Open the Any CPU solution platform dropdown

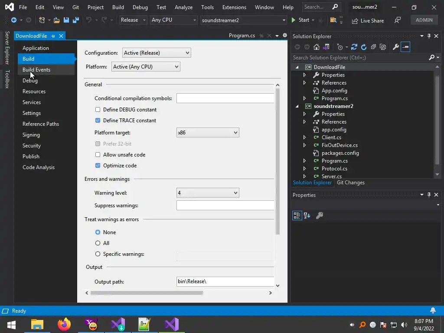pos(173,20)
